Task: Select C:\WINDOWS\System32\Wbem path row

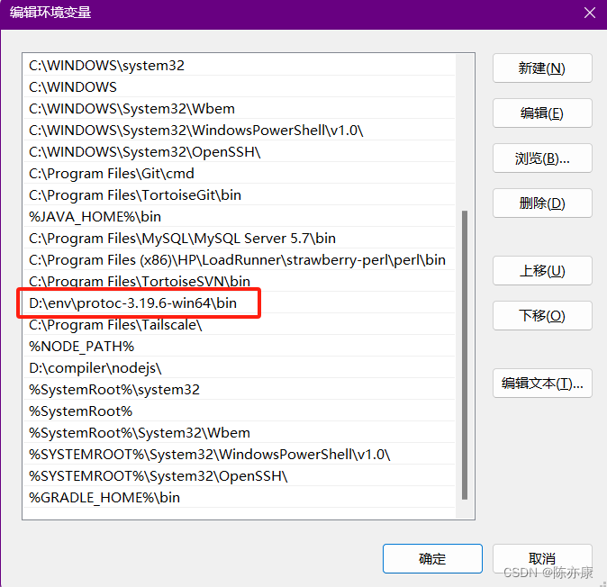Action: point(239,109)
